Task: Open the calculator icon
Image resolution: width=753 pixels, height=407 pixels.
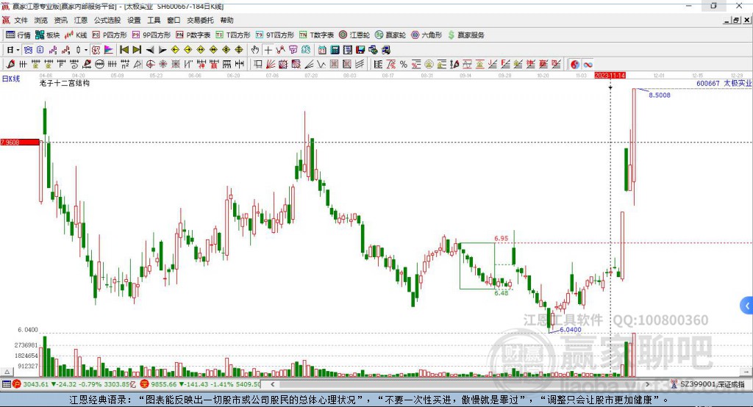Action: click(x=335, y=50)
